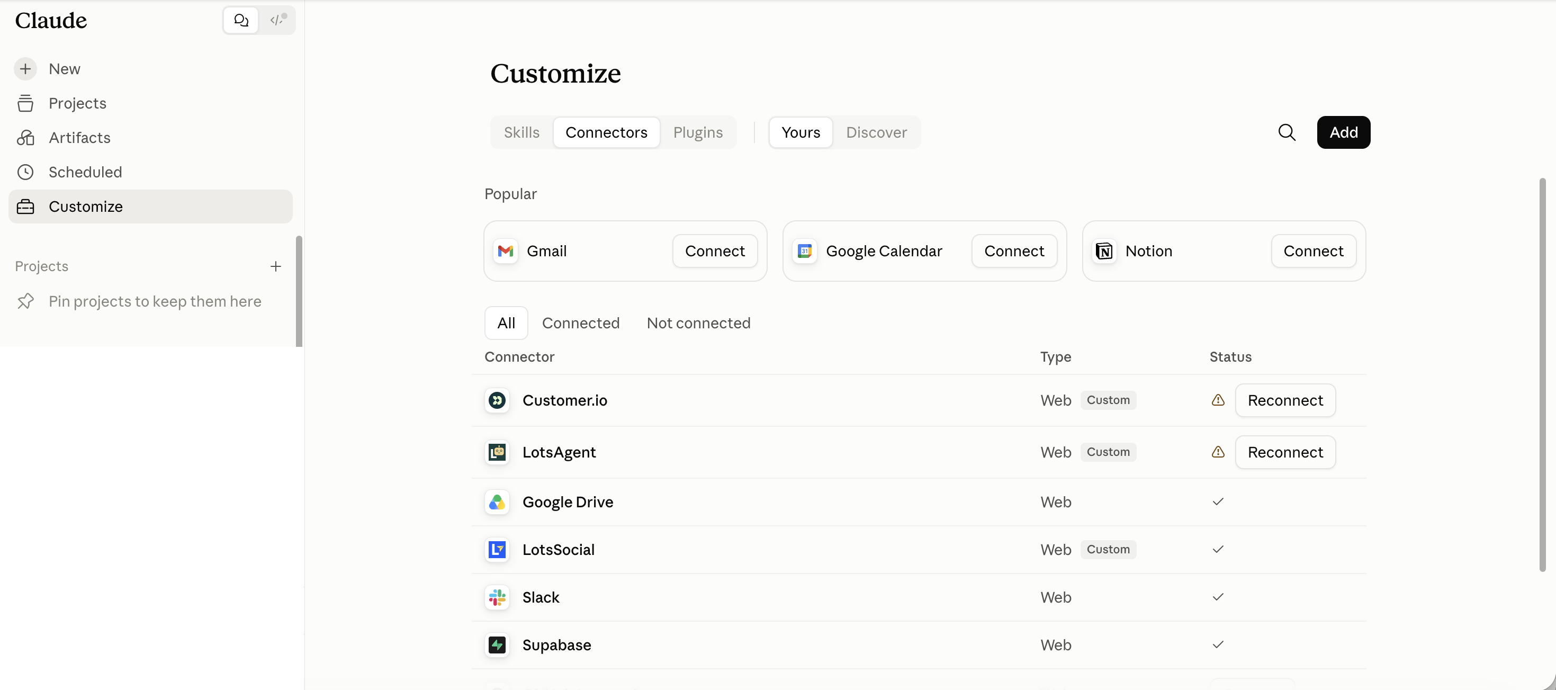Screen dimensions: 1556x690
Task: Switch to the Skills tab
Action: click(x=521, y=132)
